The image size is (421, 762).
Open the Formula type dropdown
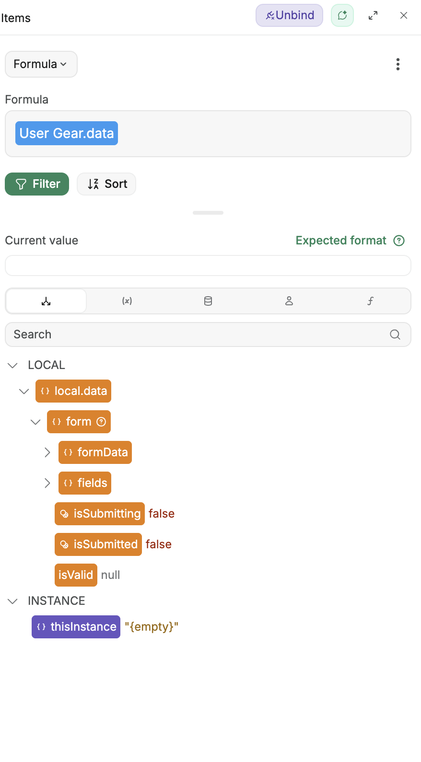point(41,64)
